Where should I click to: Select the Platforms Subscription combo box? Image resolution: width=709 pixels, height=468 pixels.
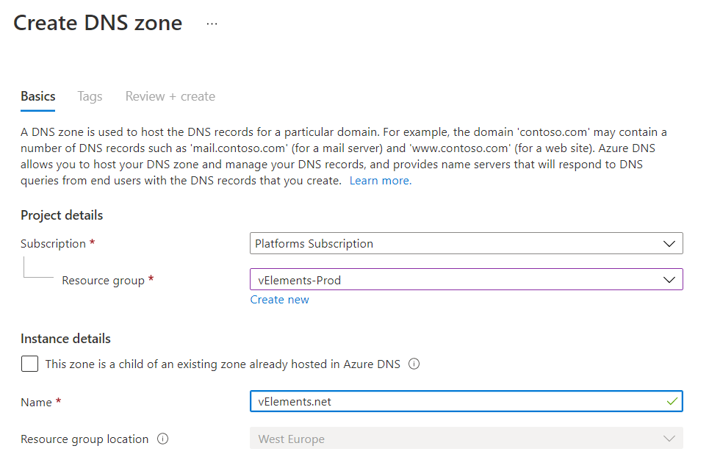click(467, 244)
